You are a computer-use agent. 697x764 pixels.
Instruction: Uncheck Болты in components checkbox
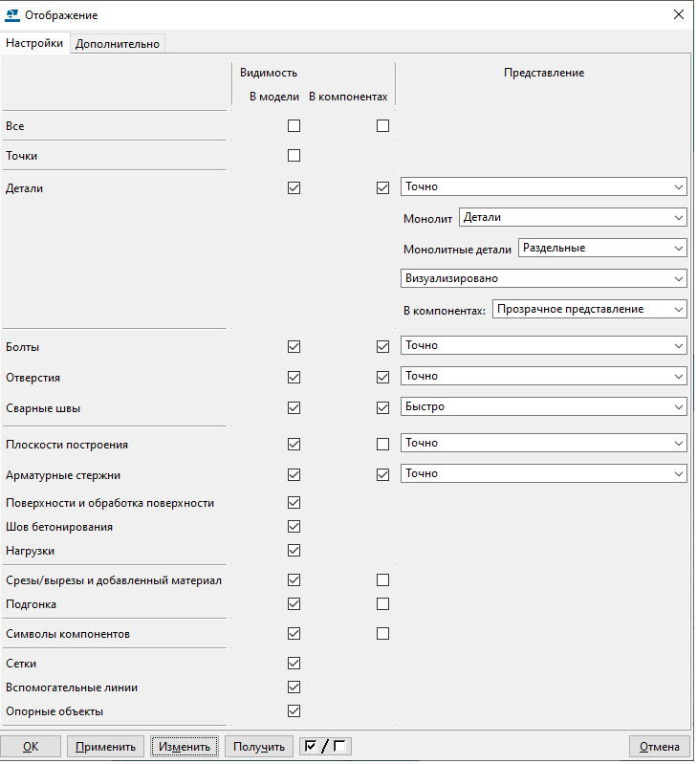382,346
